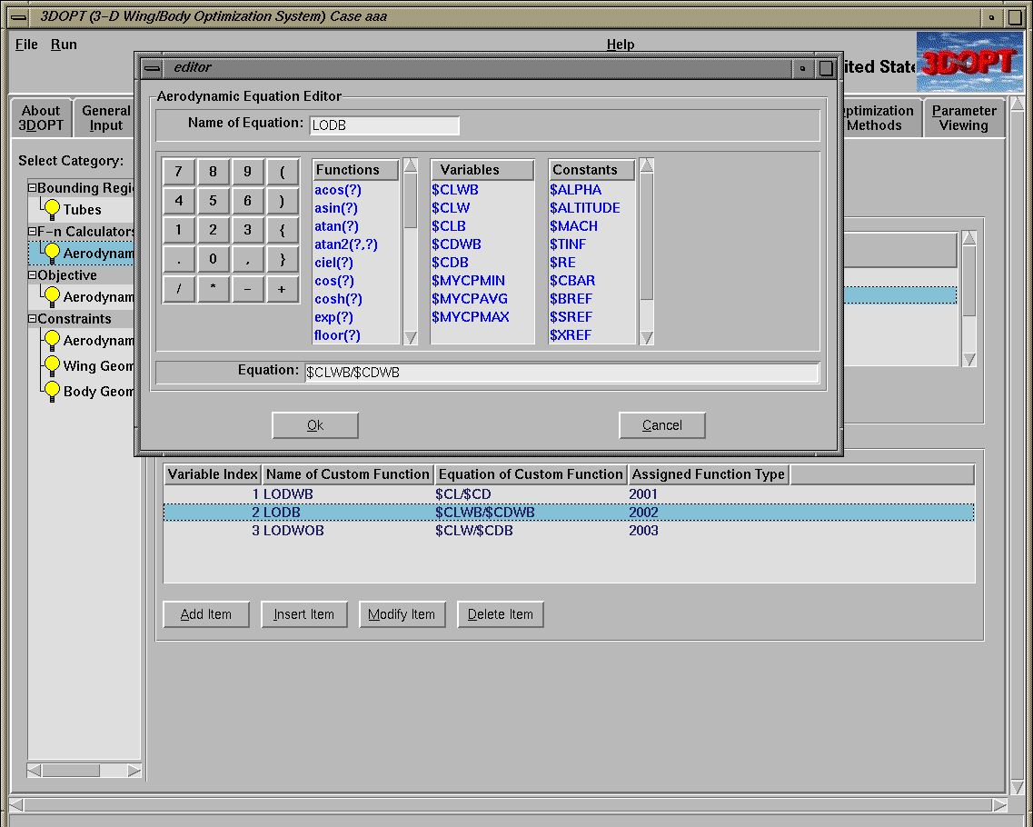Insert the $MYCPMIN variable
The image size is (1033, 827).
coord(469,281)
